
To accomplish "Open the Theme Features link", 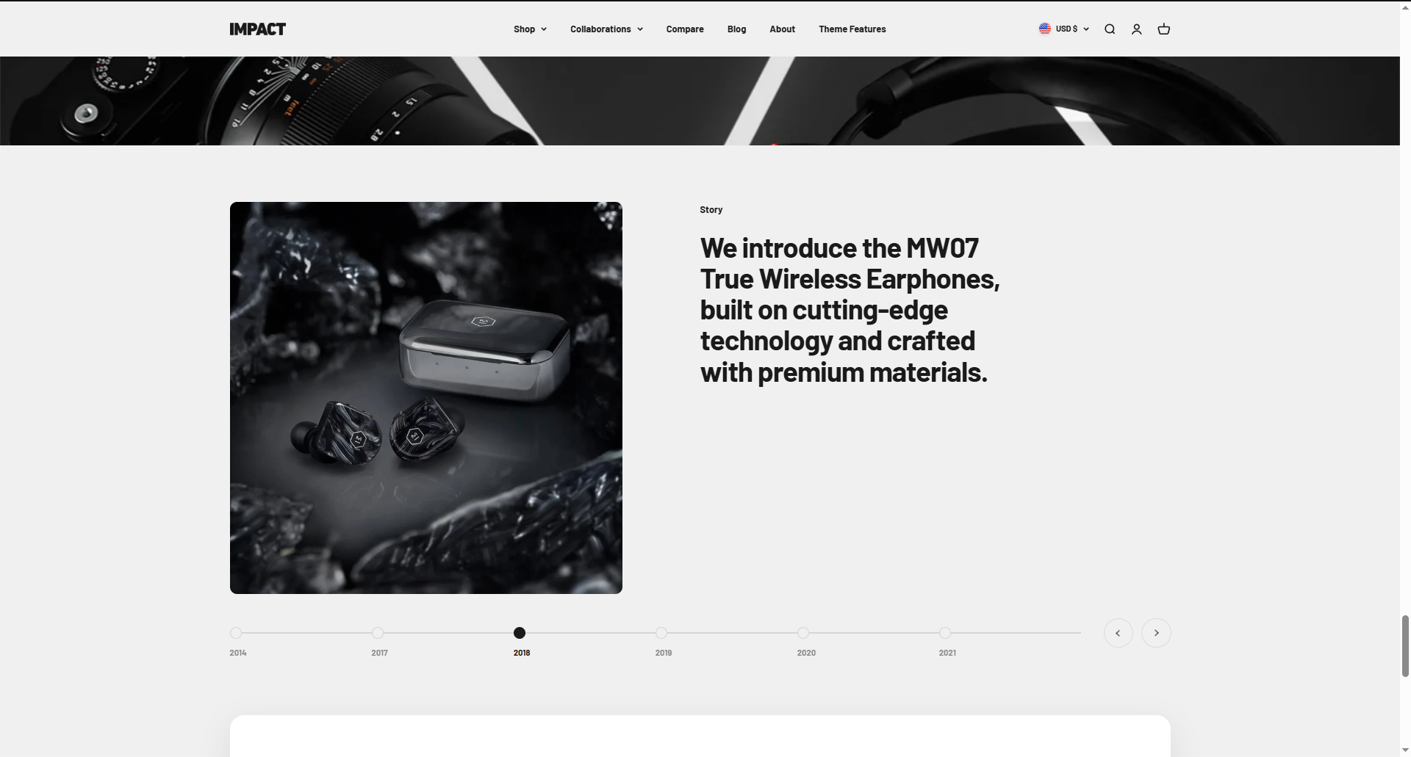I will click(852, 29).
